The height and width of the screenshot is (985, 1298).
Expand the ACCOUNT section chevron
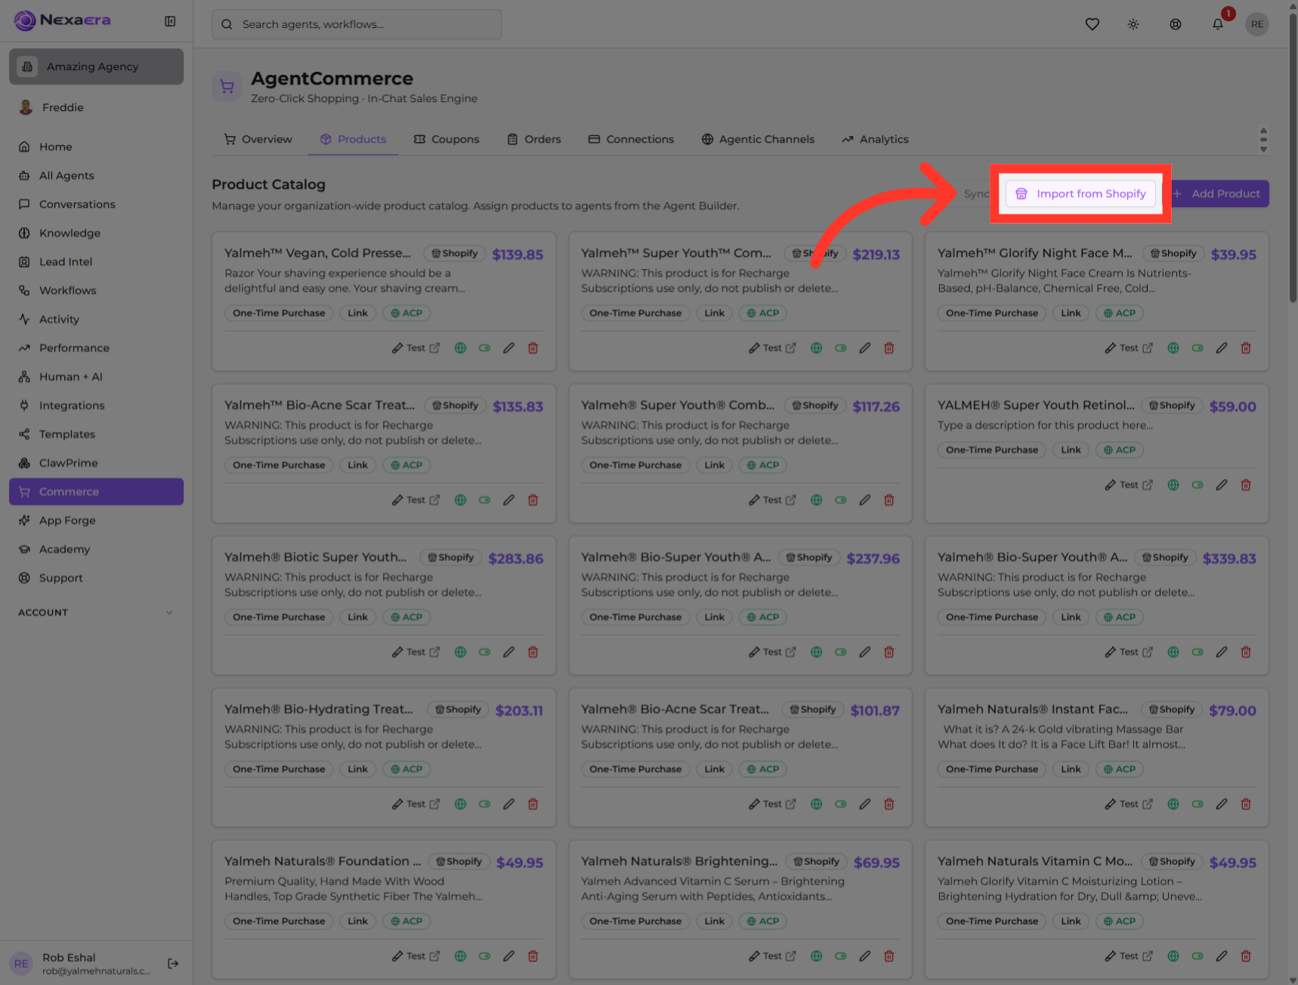tap(169, 613)
